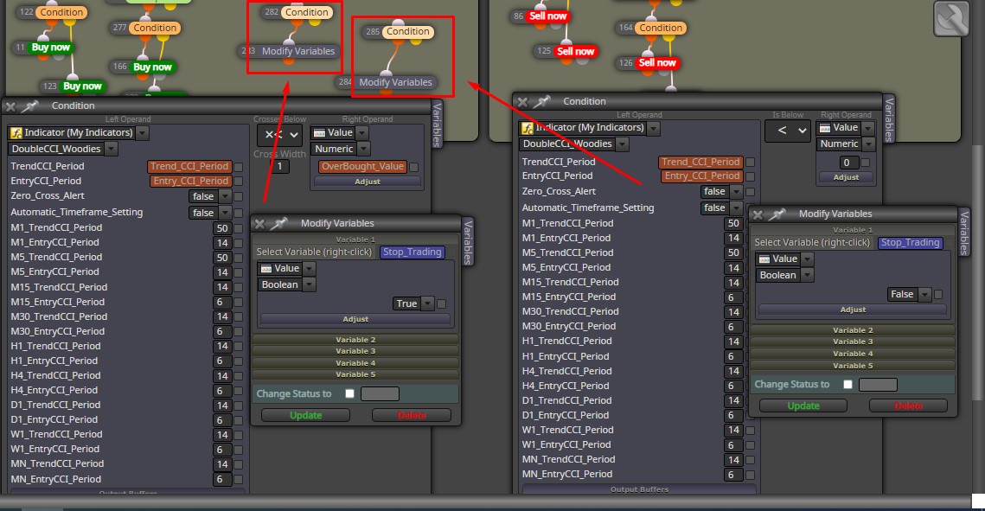This screenshot has width=985, height=511.
Task: Click Delete in True-value Modify Variables panel
Action: pyautogui.click(x=412, y=416)
